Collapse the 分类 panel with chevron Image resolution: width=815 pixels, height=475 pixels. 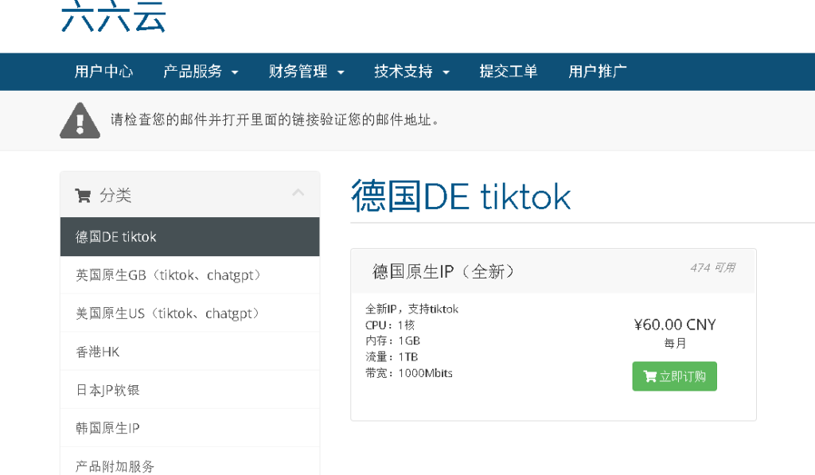pos(298,193)
